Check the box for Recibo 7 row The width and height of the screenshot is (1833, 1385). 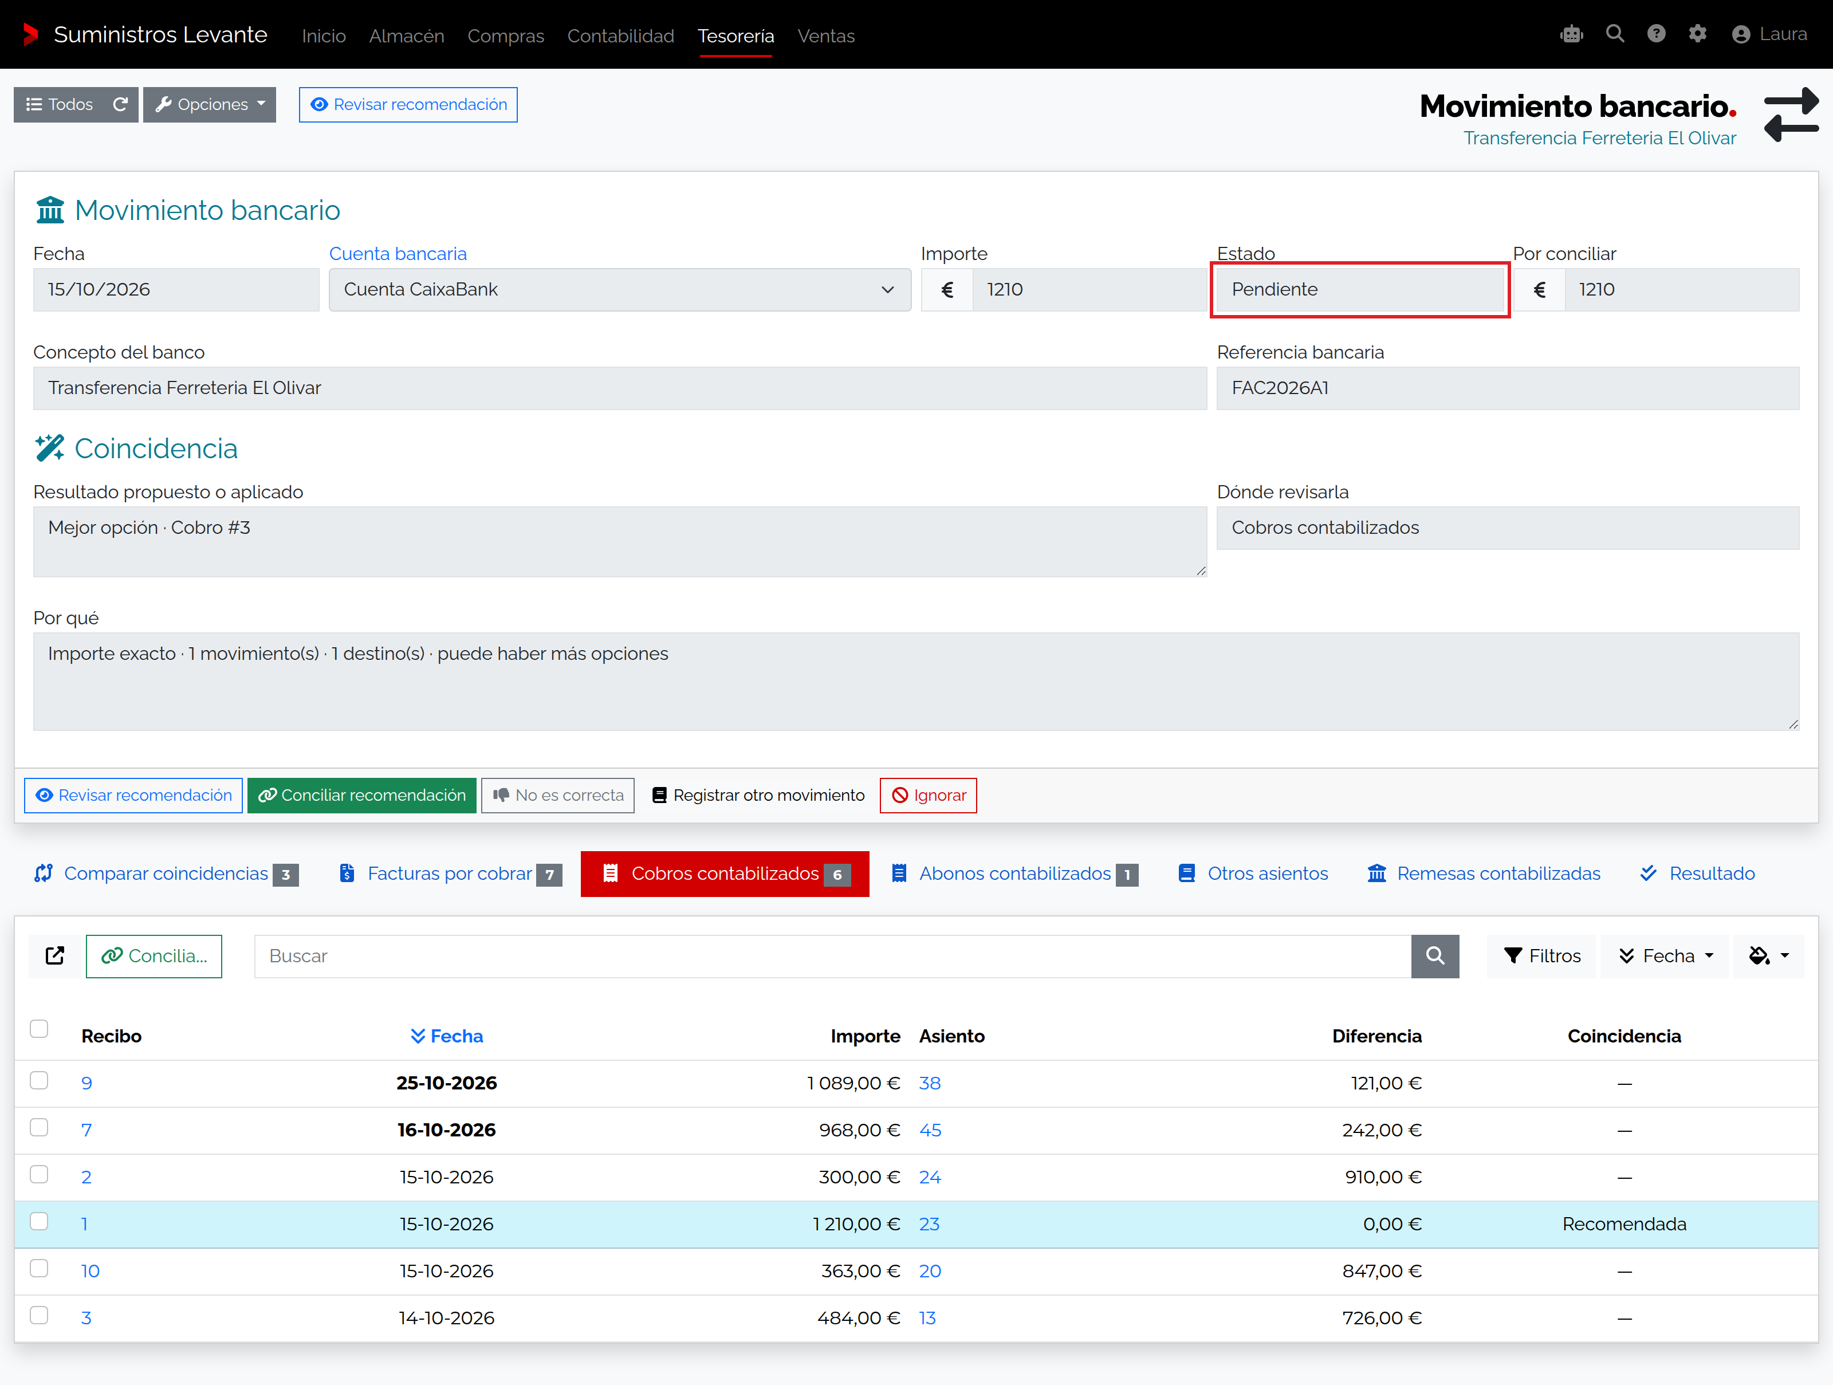point(39,1127)
